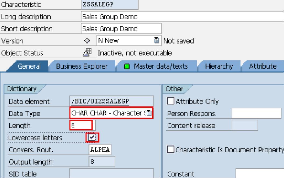Open the Version dropdown list icon
Viewport: 284px width, 178px height.
coord(157,40)
